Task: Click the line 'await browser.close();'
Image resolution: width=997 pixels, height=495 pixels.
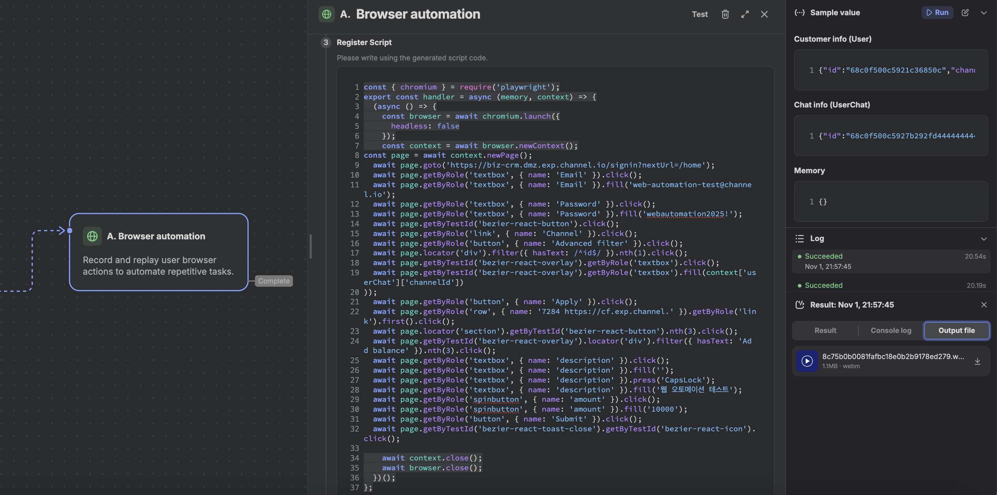Action: [432, 468]
